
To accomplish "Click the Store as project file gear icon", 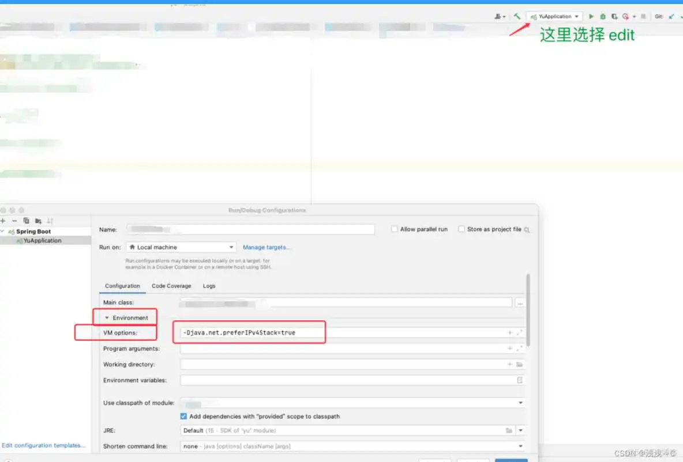I will 527,229.
